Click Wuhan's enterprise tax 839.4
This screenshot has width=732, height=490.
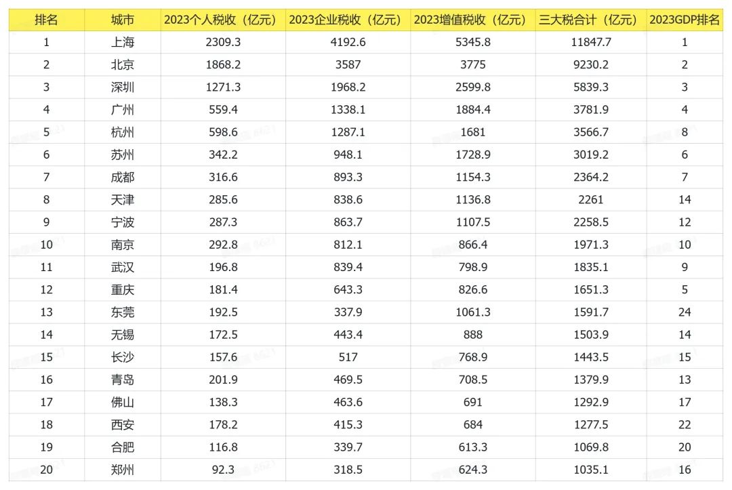[x=348, y=267]
